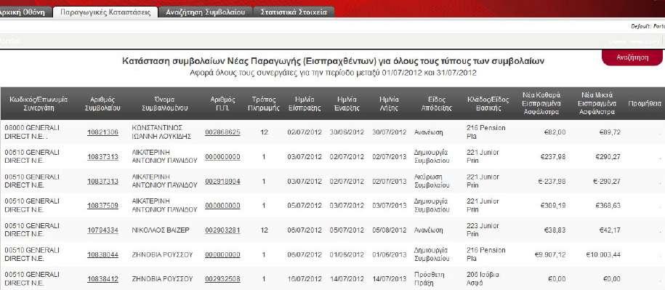Open Π.Π. number 002868625
Image resolution: width=665 pixels, height=290 pixels.
pyautogui.click(x=222, y=132)
